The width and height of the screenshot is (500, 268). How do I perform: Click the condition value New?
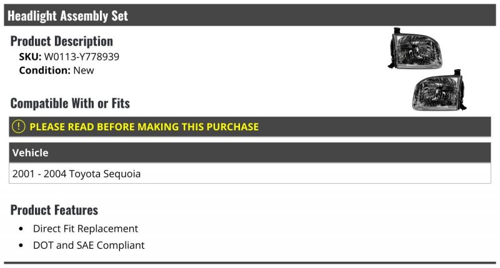(x=84, y=70)
